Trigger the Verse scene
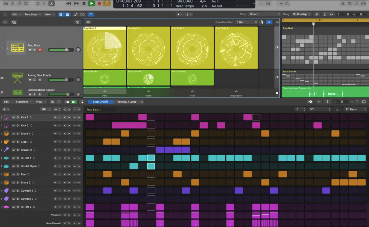 (x=149, y=93)
